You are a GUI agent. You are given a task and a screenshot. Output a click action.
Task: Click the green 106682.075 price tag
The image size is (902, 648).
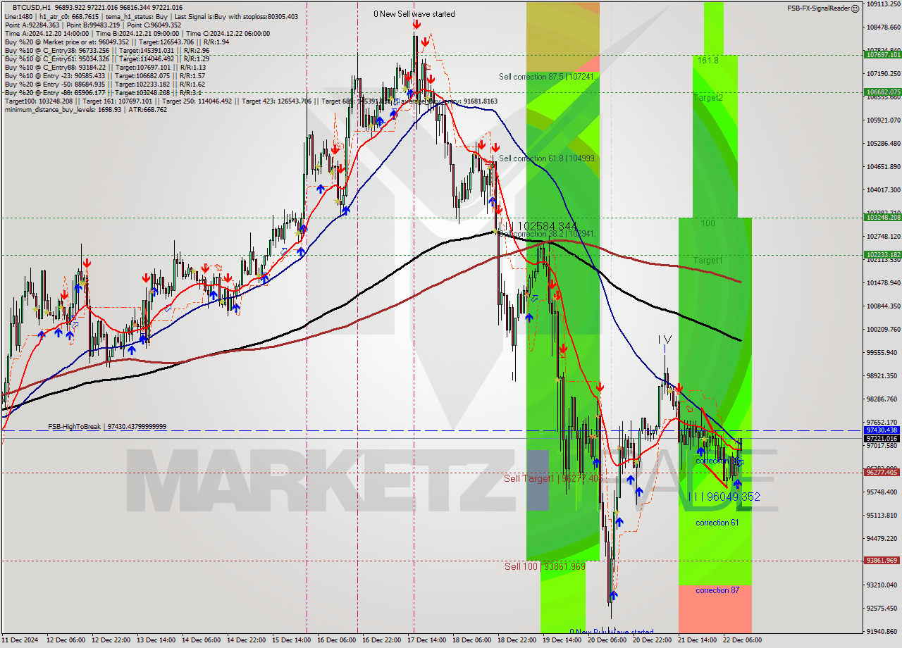tap(882, 92)
